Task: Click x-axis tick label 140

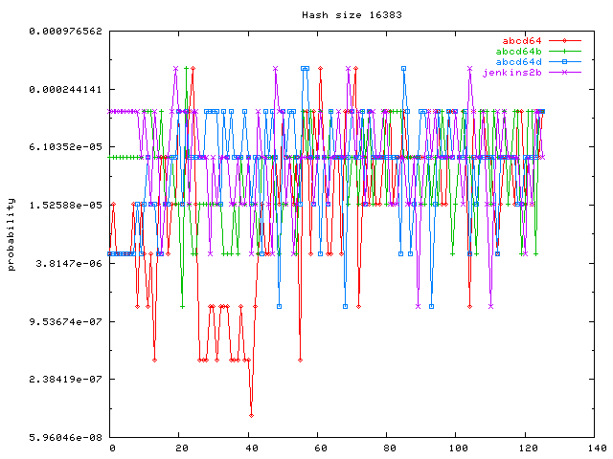Action: (x=597, y=448)
